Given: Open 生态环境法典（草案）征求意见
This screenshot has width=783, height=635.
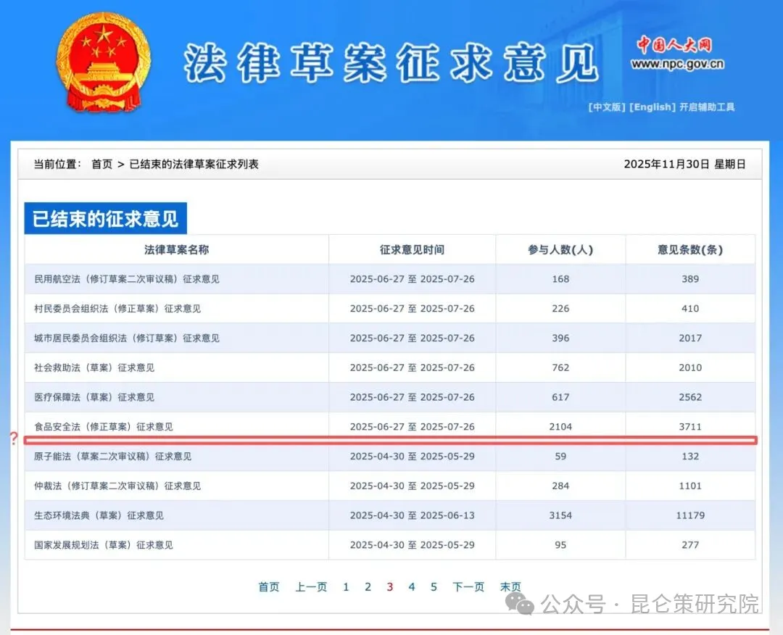Looking at the screenshot, I should pyautogui.click(x=99, y=515).
